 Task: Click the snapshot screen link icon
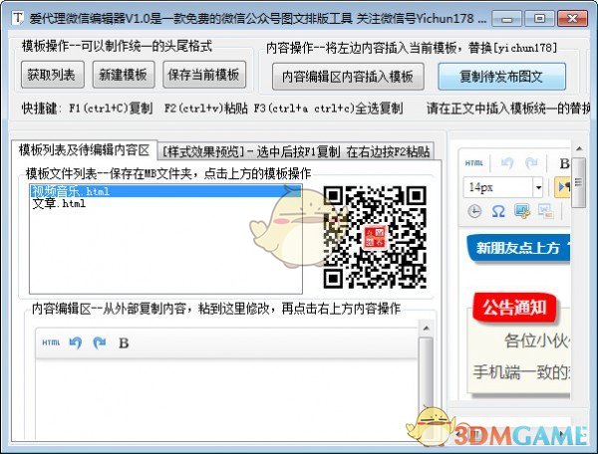[x=522, y=211]
